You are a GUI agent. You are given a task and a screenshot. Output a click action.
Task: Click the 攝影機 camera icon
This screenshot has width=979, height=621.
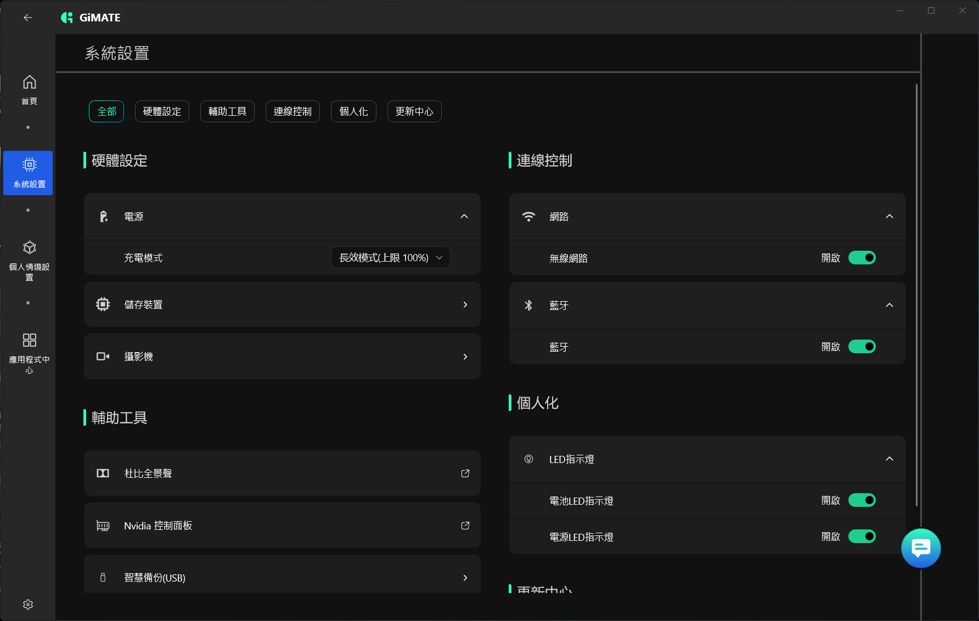103,357
